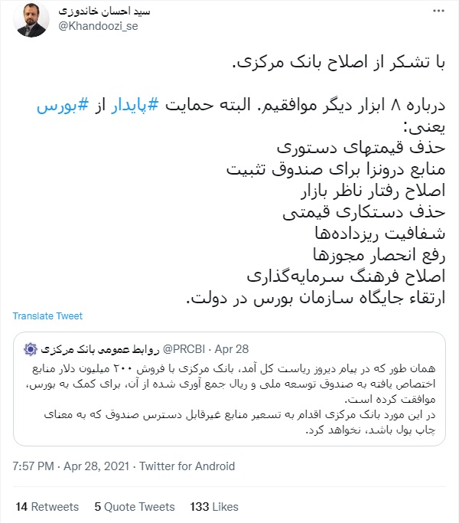
Task: Click the 7:57 PM · Apr 28, 2021 timestamp
Action: pos(70,466)
